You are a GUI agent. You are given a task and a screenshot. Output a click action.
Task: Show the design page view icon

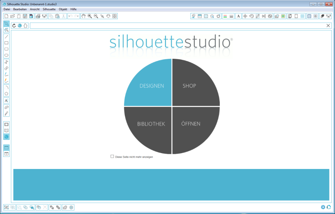(x=6, y=124)
